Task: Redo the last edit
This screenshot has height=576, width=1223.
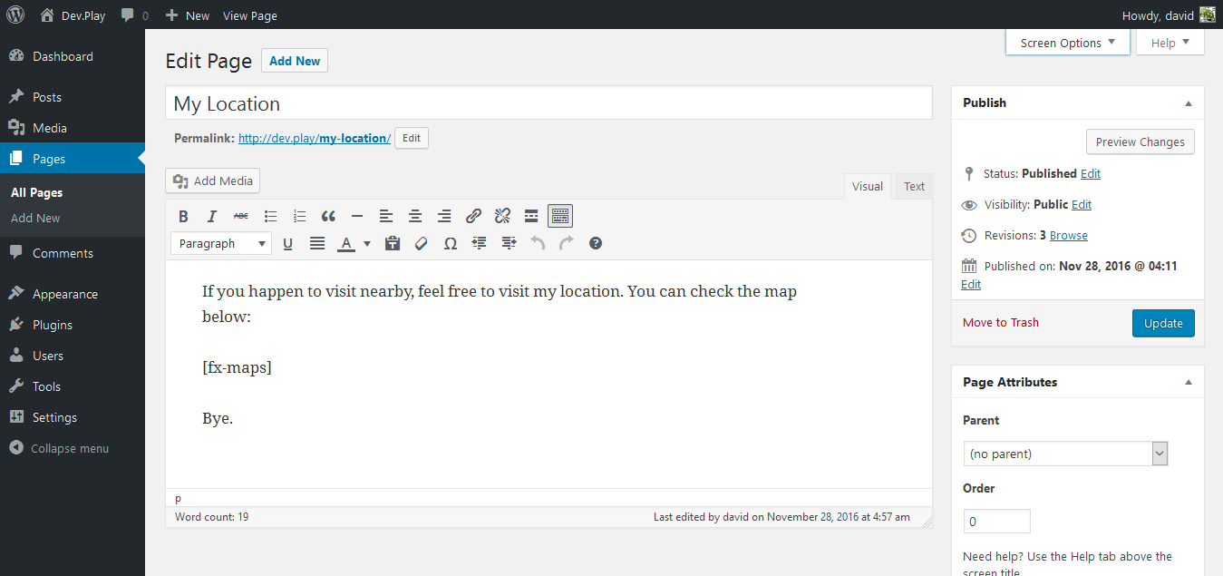Action: point(567,243)
